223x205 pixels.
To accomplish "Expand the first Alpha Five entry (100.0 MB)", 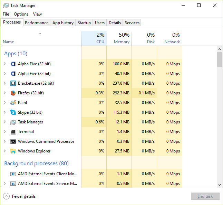I will pos(5,64).
